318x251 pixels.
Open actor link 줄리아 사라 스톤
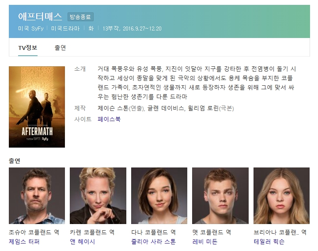(153, 241)
